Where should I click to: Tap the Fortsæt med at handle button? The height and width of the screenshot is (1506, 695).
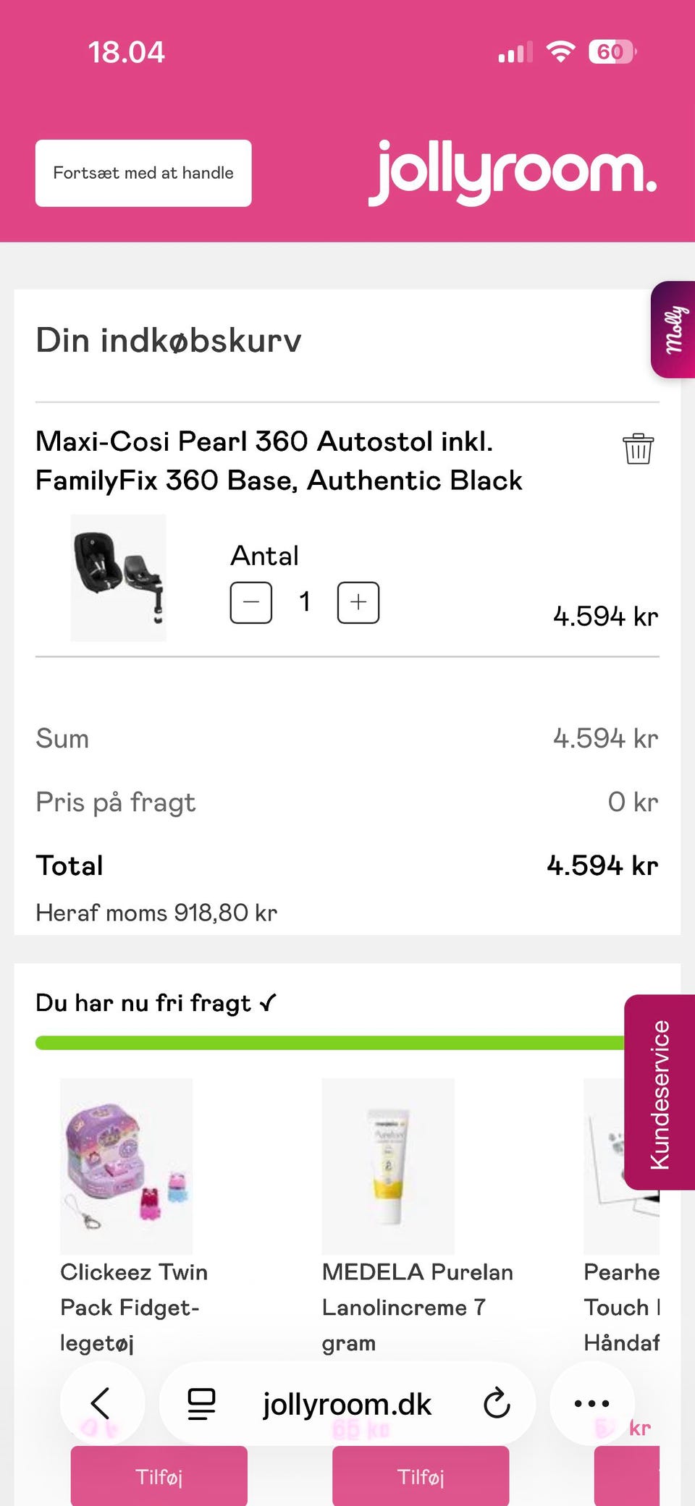pyautogui.click(x=143, y=173)
